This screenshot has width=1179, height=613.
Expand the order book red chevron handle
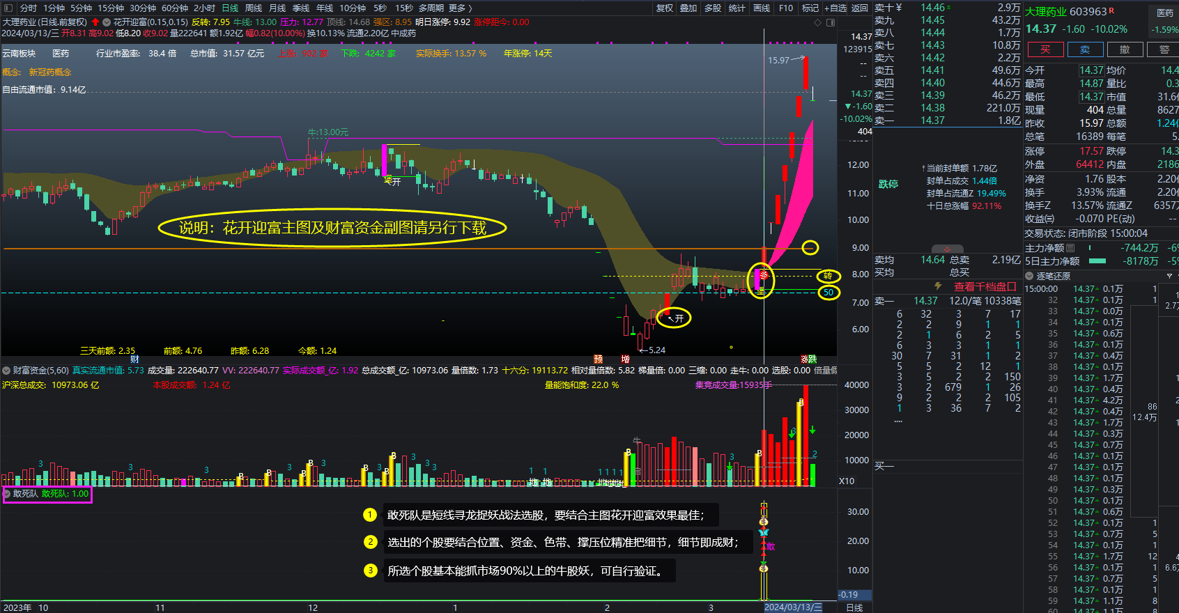pos(947,249)
